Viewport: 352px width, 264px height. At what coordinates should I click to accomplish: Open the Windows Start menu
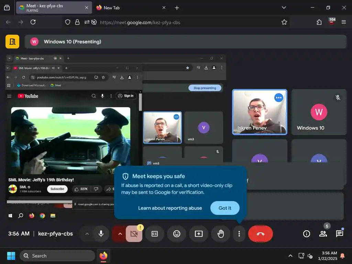pos(11,256)
